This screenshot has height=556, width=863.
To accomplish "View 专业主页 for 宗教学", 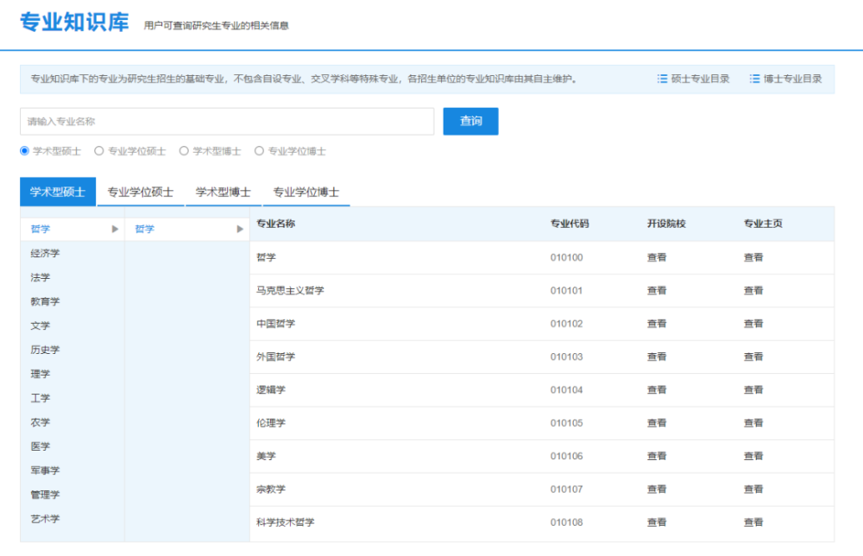I will [x=753, y=489].
